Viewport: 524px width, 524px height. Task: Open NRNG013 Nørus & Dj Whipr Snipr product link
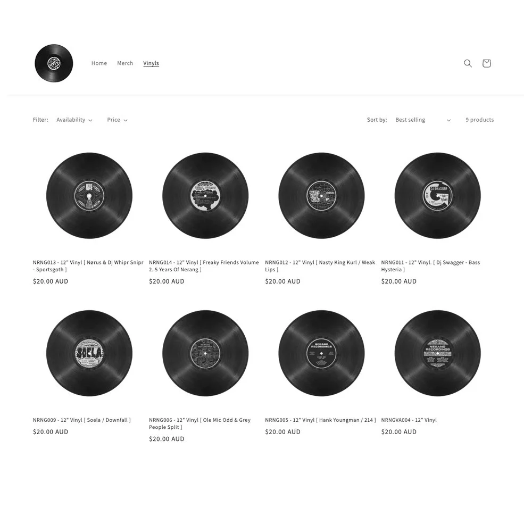tap(88, 266)
